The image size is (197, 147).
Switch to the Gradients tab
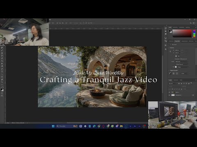(x=182, y=27)
